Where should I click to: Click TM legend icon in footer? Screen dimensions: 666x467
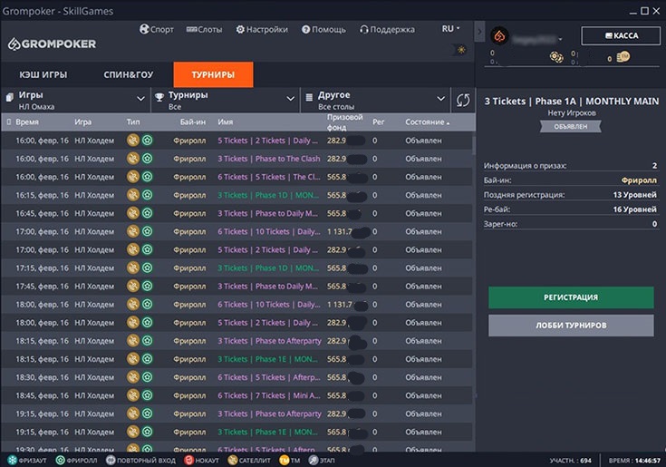coord(285,461)
